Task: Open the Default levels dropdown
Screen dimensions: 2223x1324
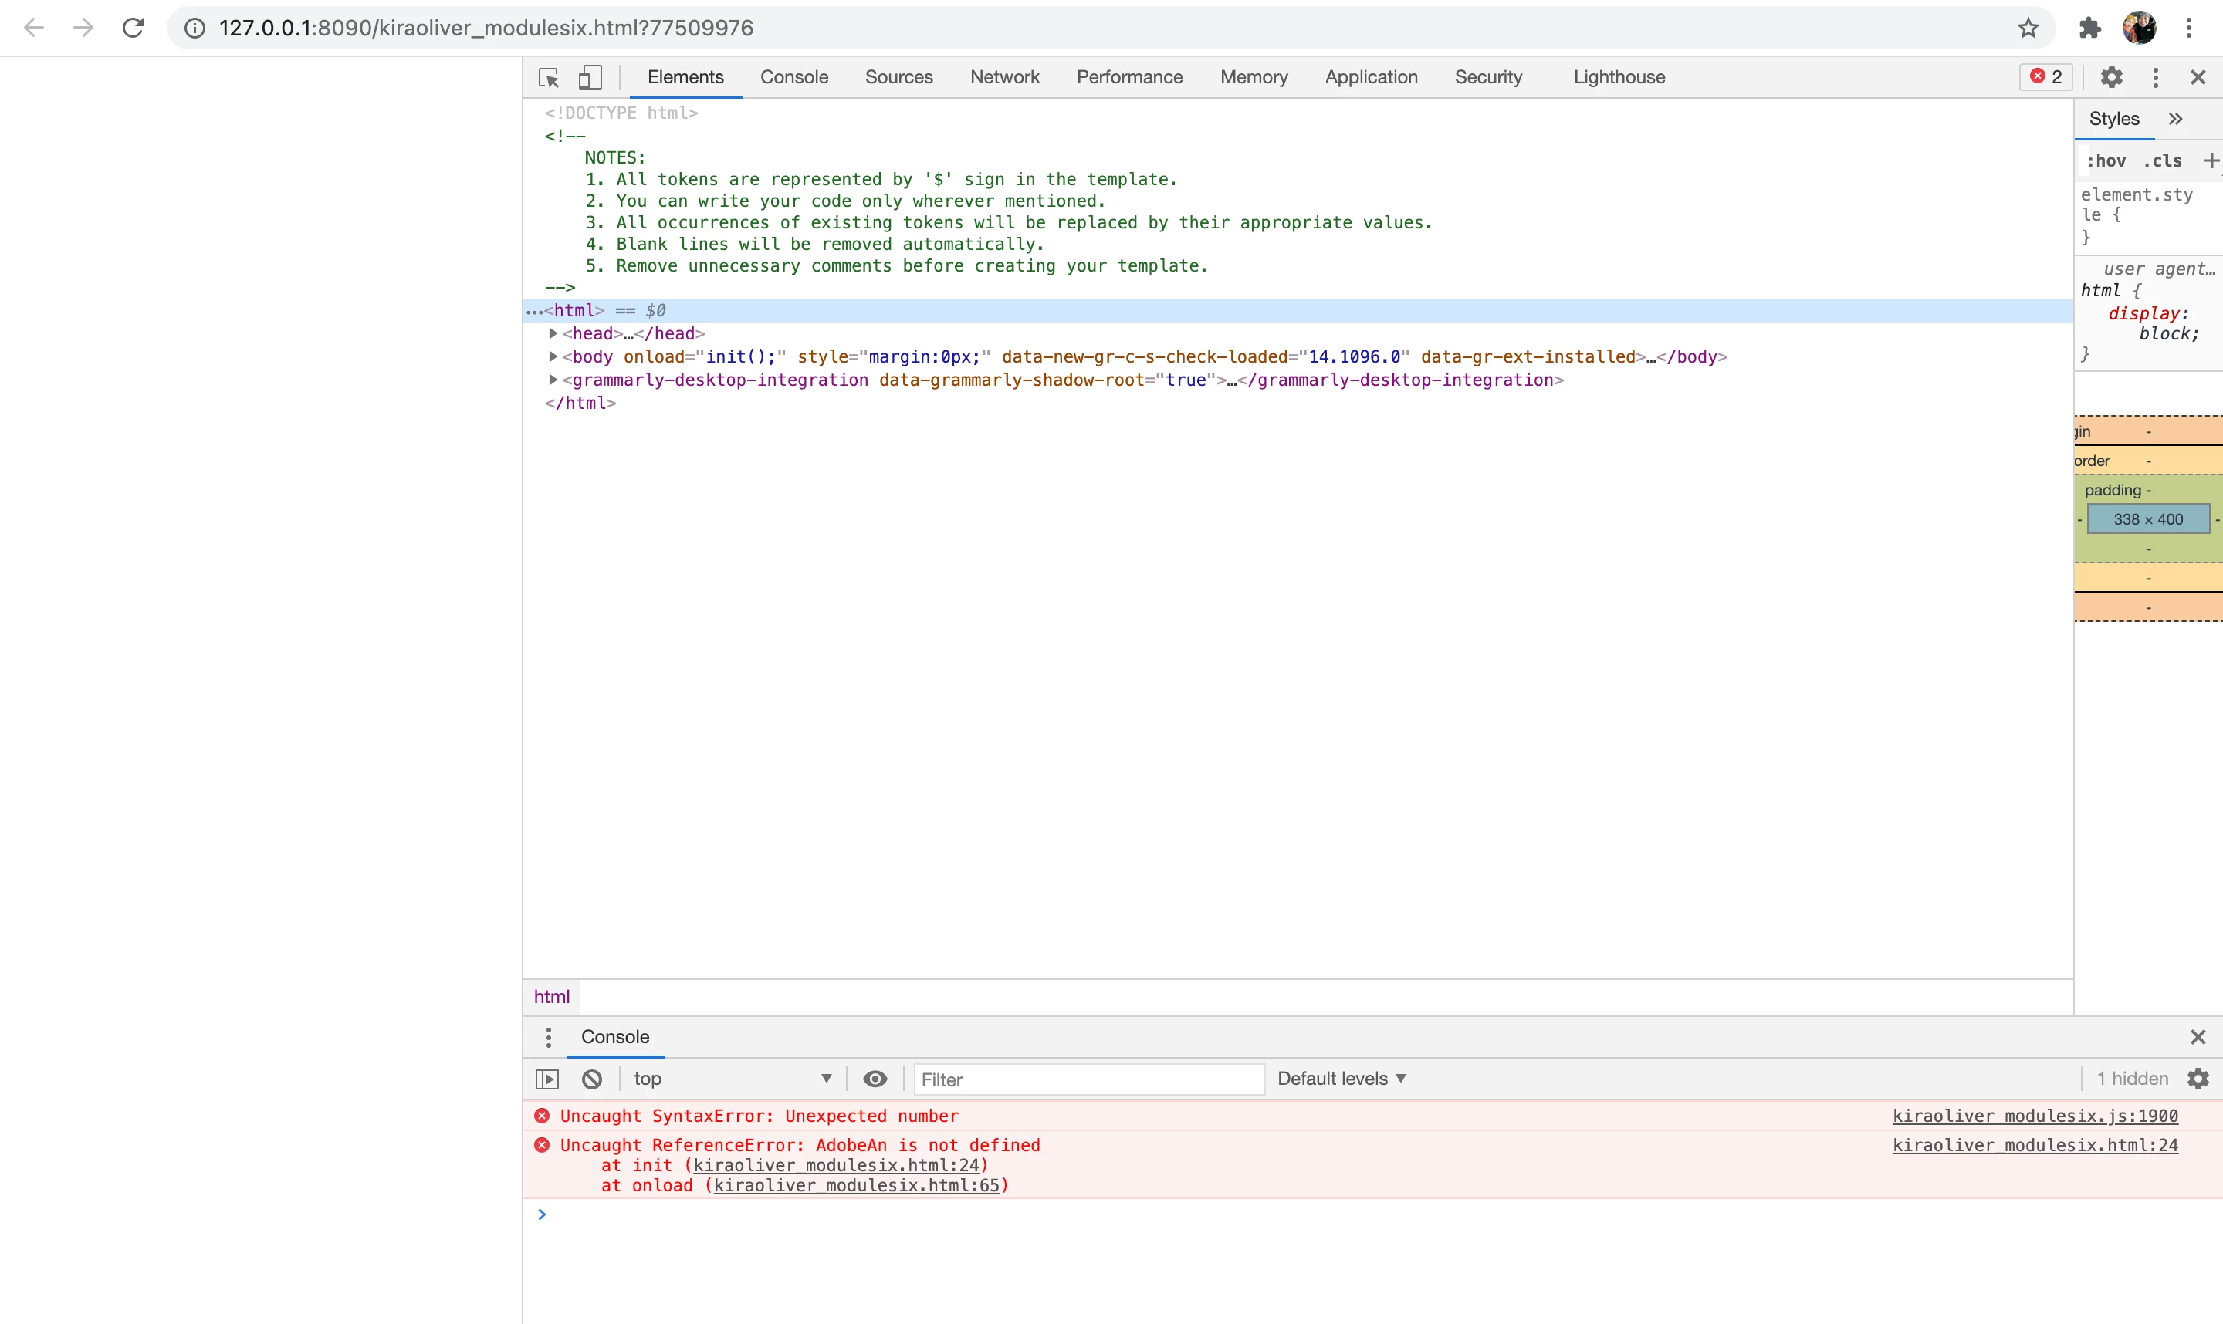Action: pos(1341,1079)
